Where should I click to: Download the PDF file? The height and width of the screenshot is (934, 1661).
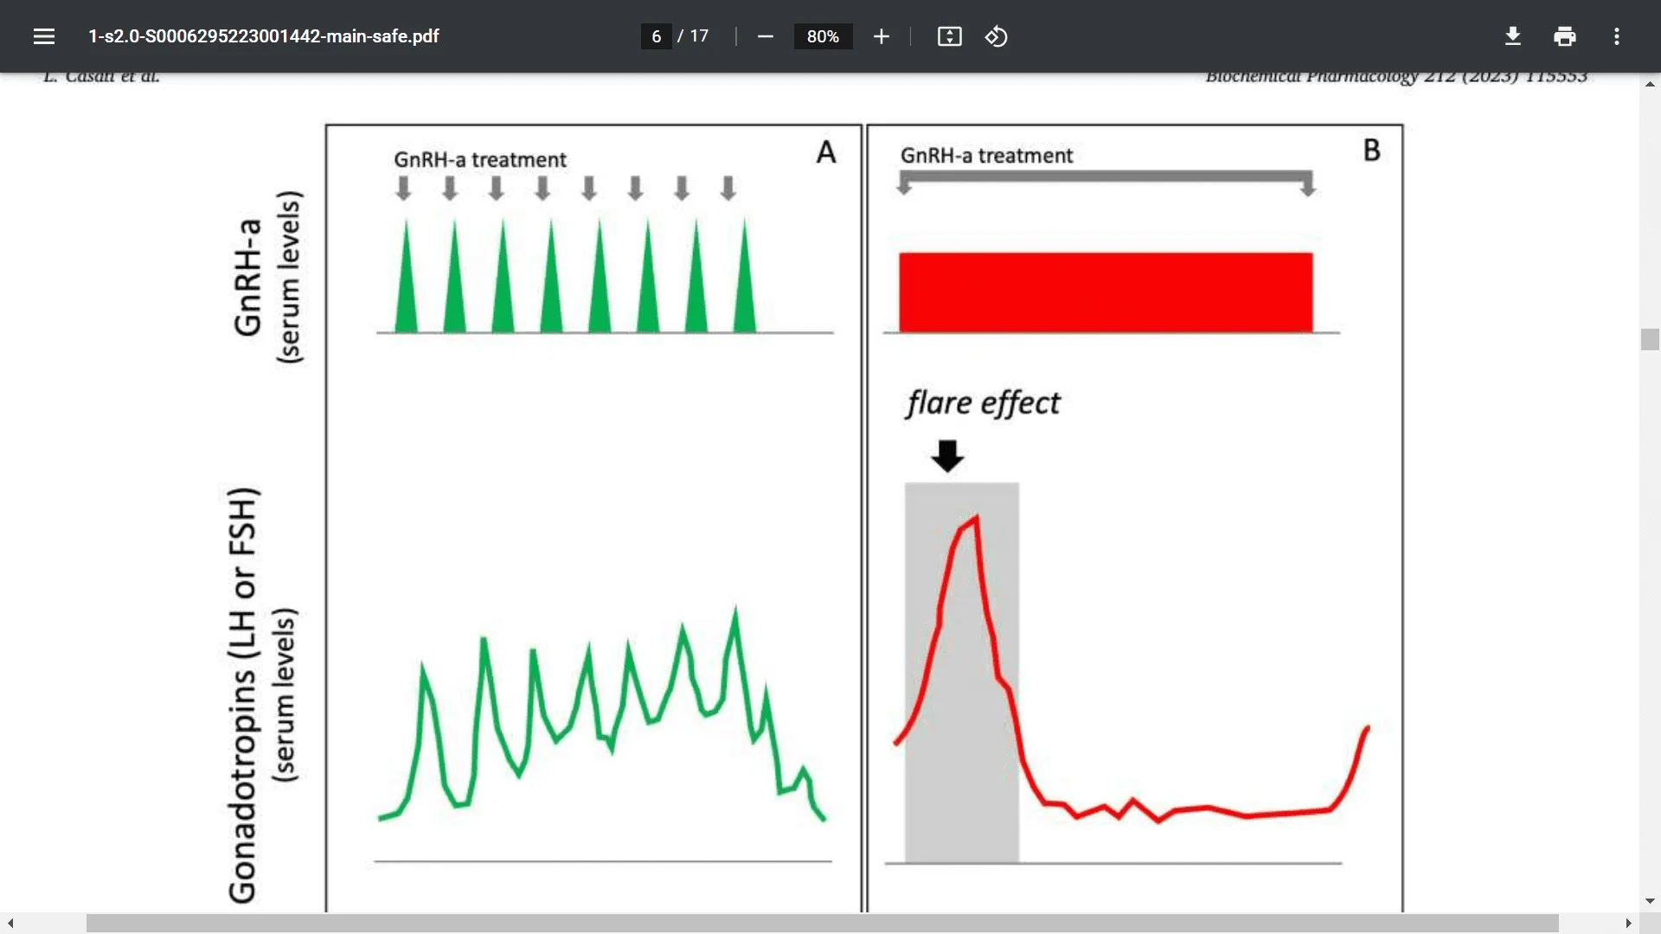click(1512, 36)
